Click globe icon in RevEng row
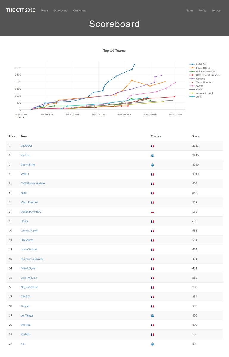 152,156
